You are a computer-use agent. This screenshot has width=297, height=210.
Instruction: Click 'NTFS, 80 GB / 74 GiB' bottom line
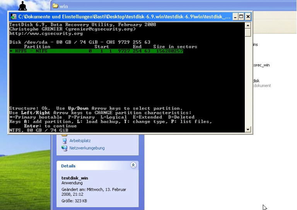[x=39, y=130]
